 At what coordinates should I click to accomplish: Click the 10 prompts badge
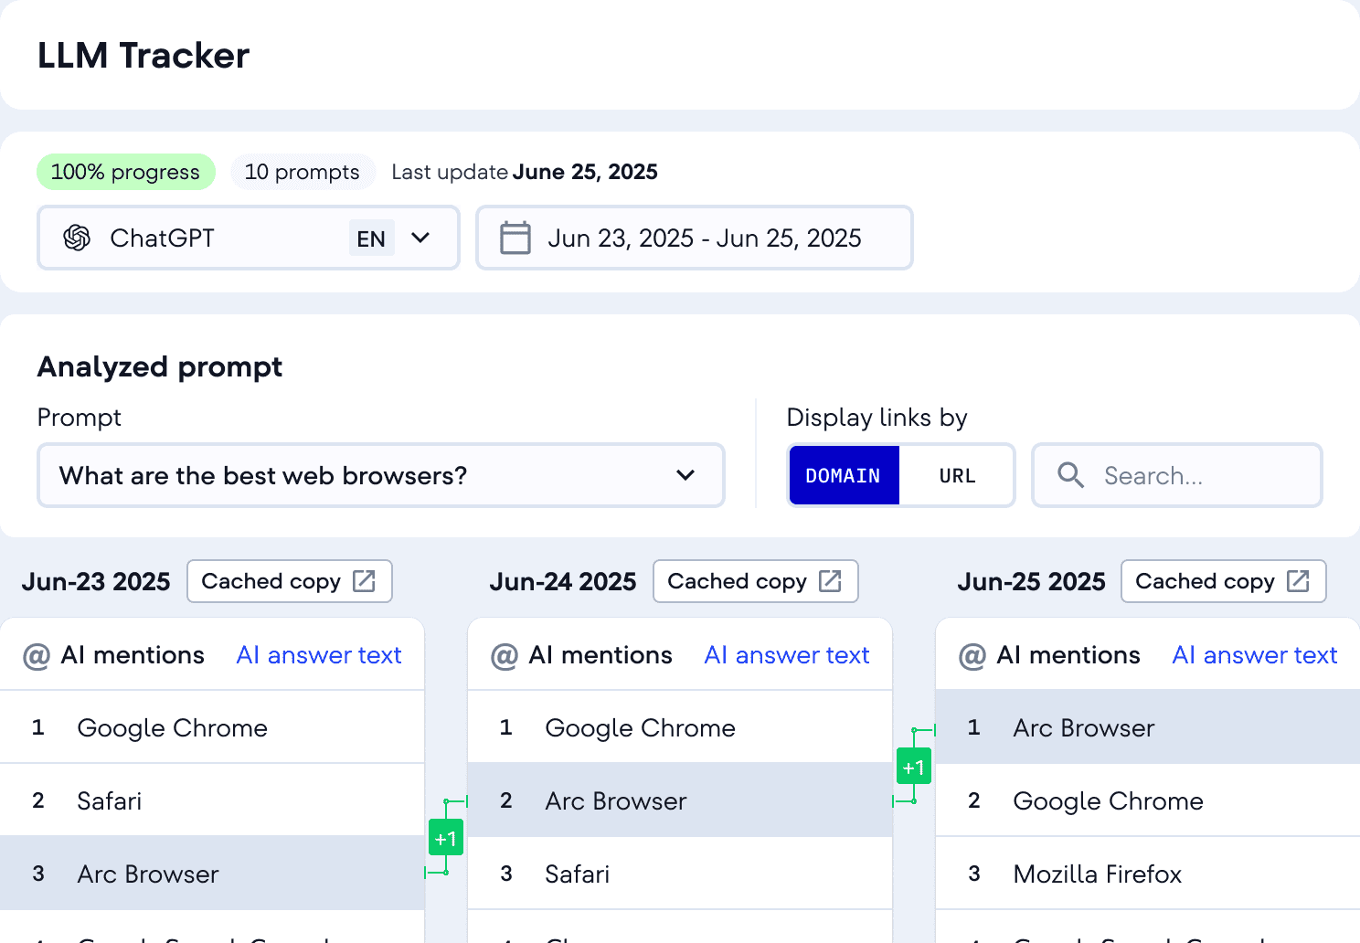click(303, 172)
